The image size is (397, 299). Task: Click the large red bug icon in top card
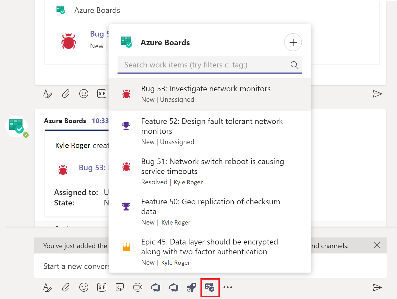[69, 41]
